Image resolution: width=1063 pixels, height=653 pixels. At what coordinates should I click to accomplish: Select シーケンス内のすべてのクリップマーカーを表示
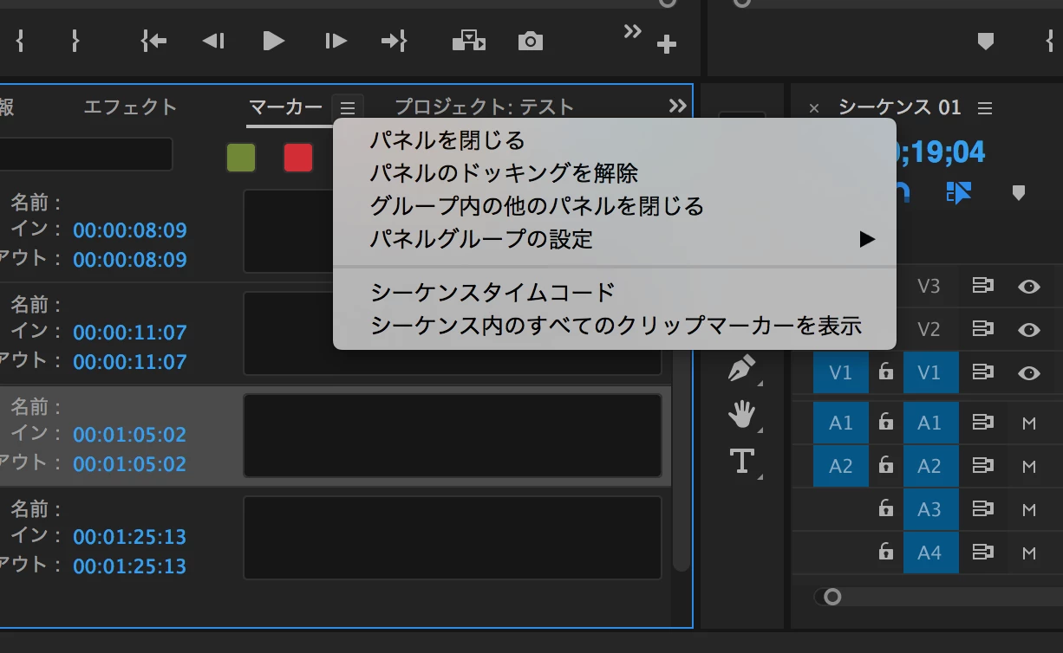pos(615,326)
